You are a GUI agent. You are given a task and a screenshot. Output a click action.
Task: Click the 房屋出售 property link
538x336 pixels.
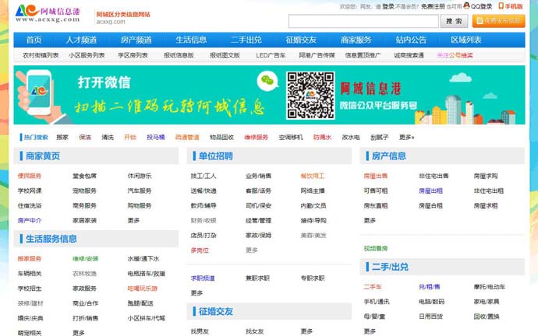tap(376, 176)
